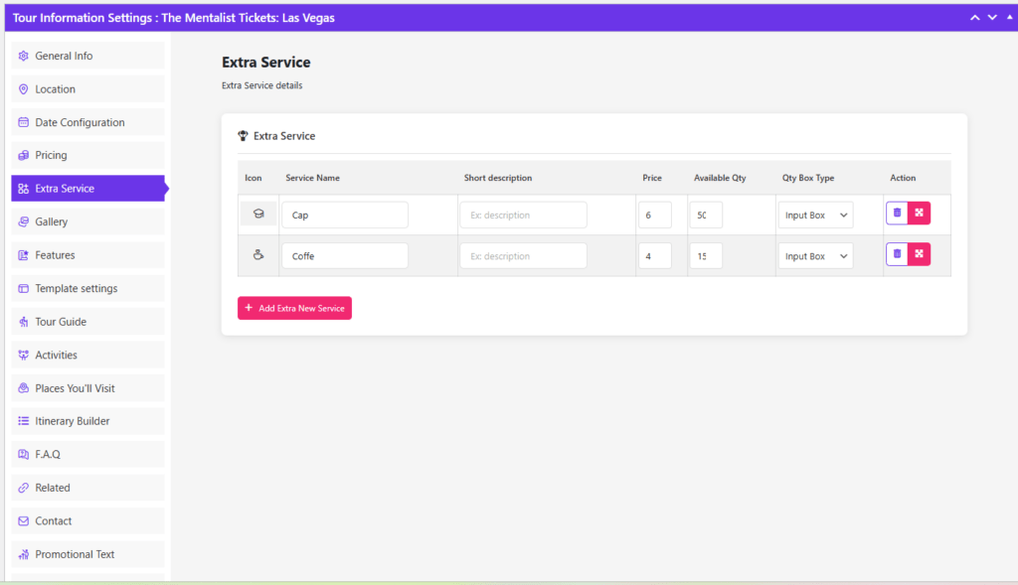The width and height of the screenshot is (1018, 585).
Task: Click the short description field for Coffe
Action: coord(523,255)
